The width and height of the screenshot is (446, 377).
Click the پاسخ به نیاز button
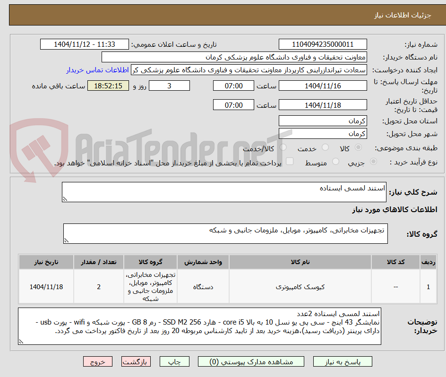343,361
